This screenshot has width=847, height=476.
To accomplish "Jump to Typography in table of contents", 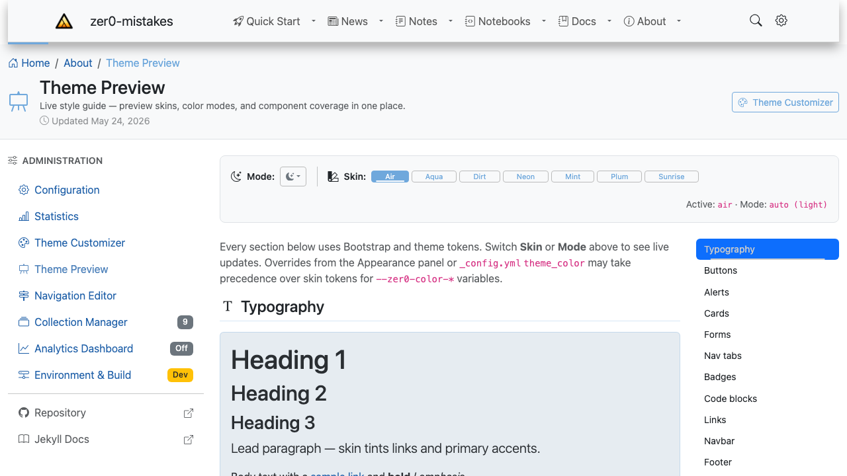I will (x=768, y=249).
